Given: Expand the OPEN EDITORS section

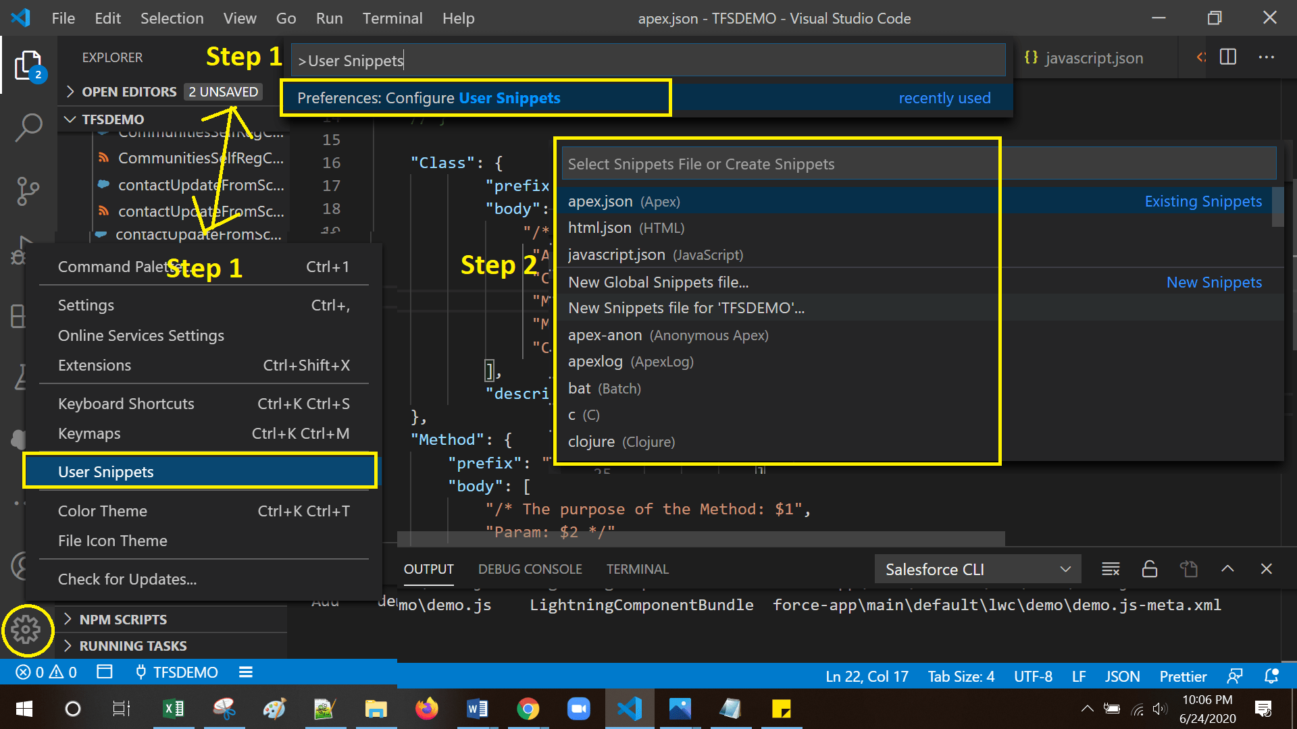Looking at the screenshot, I should [x=128, y=92].
